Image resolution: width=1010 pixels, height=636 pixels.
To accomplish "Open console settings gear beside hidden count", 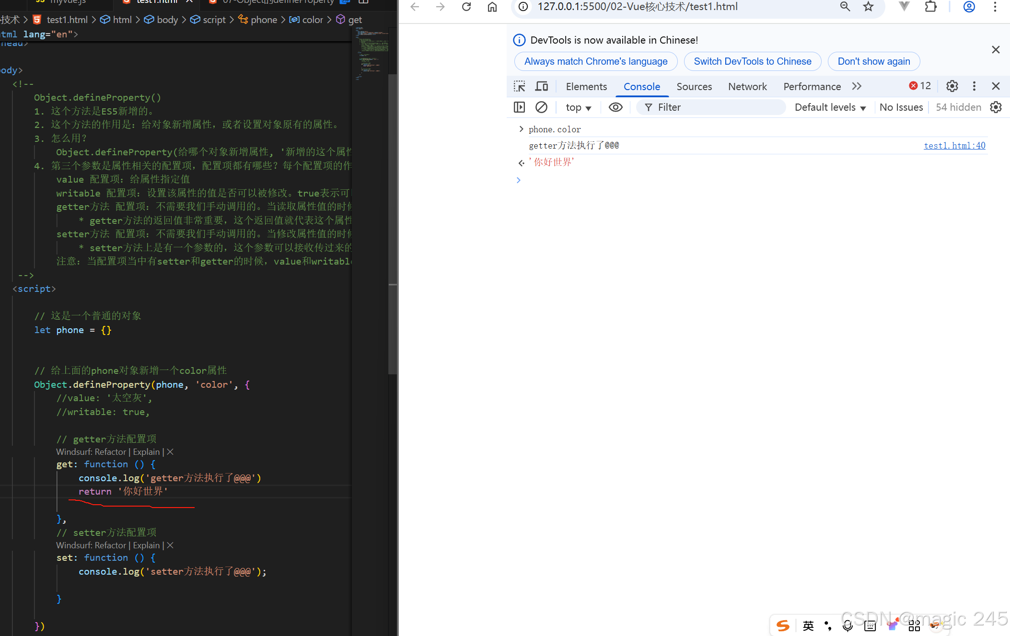I will (996, 107).
